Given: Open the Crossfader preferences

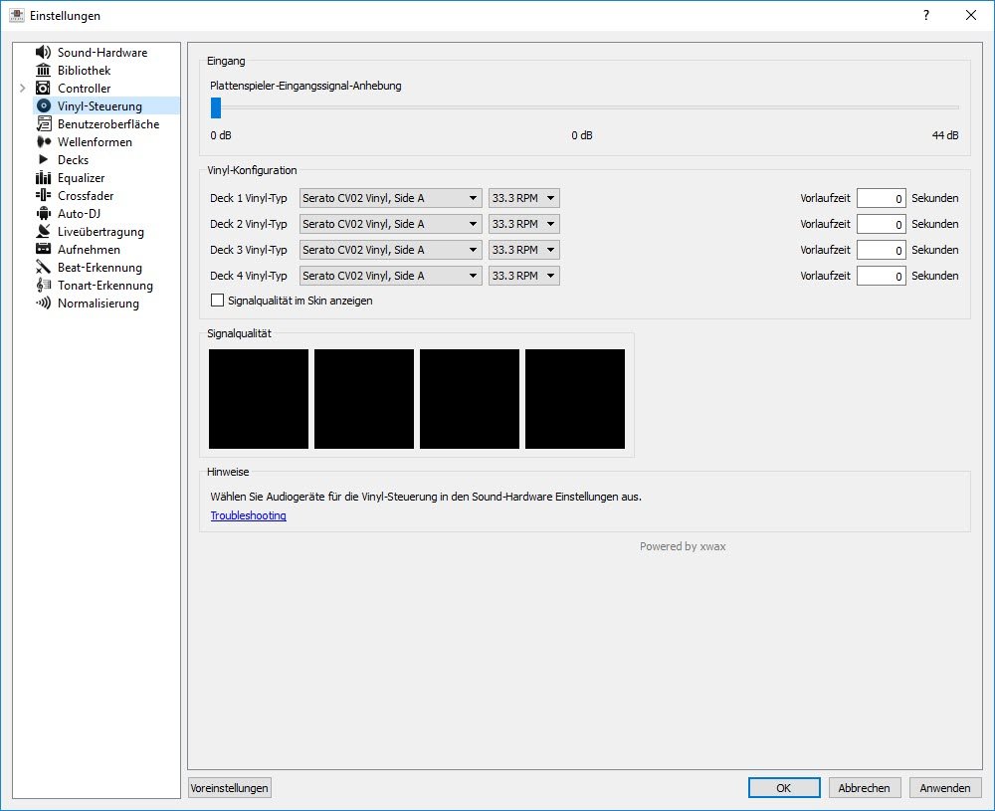Looking at the screenshot, I should click(86, 196).
